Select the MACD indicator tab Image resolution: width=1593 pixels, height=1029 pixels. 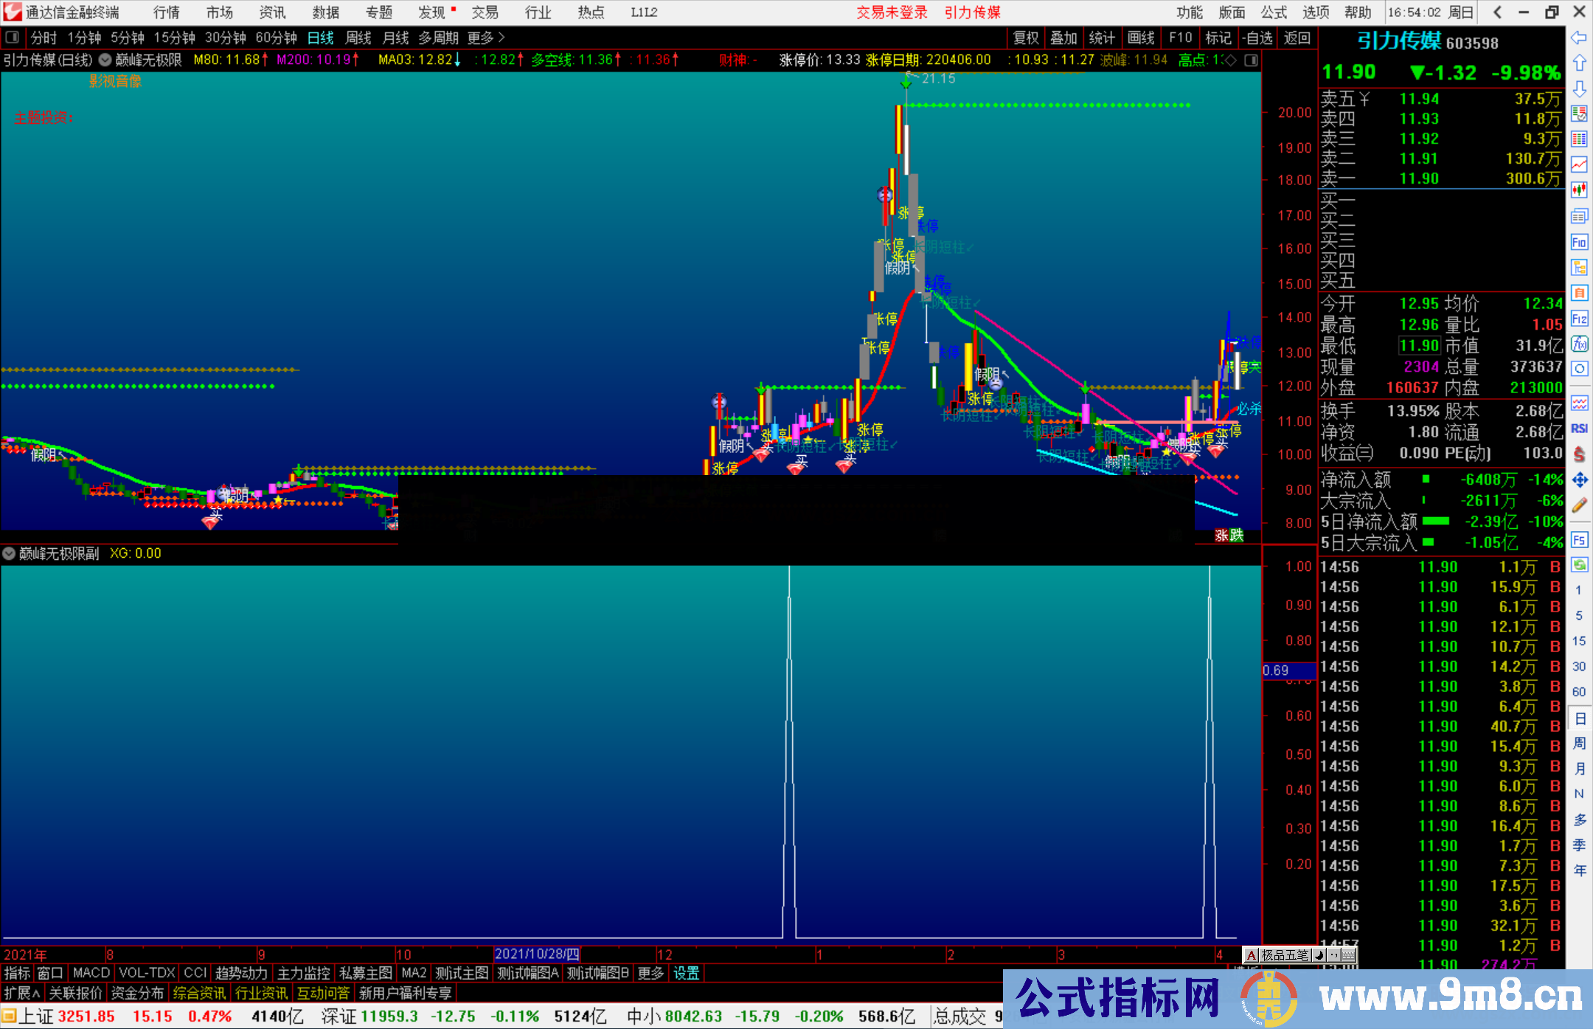click(91, 973)
